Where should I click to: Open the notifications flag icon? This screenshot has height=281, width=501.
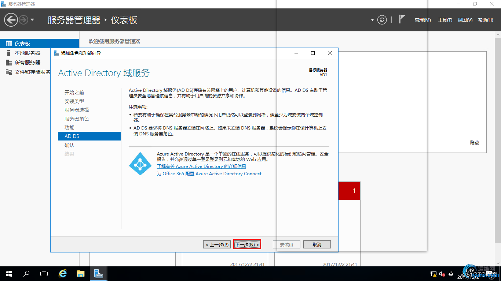pyautogui.click(x=402, y=19)
